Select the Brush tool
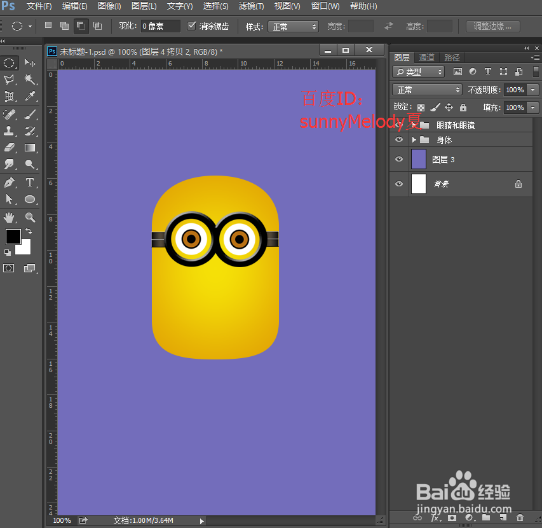 (x=30, y=114)
